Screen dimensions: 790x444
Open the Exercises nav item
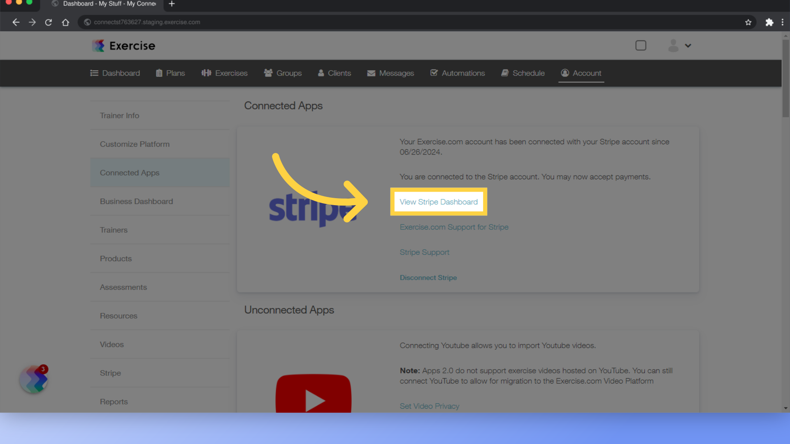pyautogui.click(x=224, y=73)
